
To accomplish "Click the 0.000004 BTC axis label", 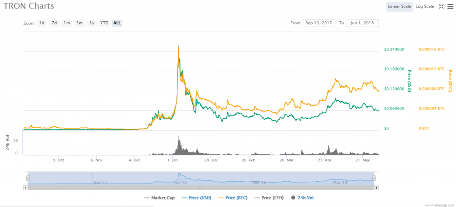I will [432, 109].
